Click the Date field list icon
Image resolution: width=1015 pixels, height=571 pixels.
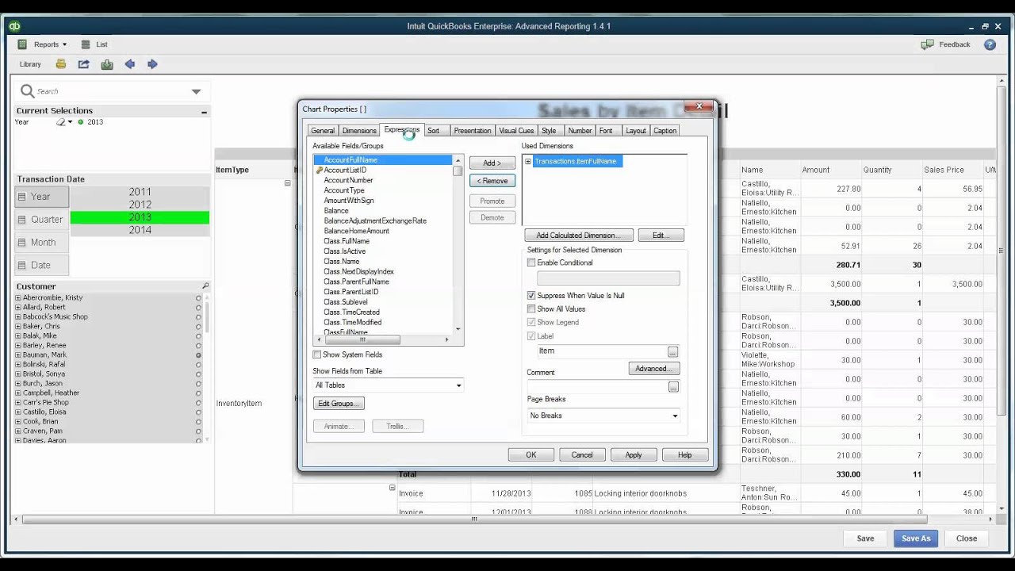(22, 265)
